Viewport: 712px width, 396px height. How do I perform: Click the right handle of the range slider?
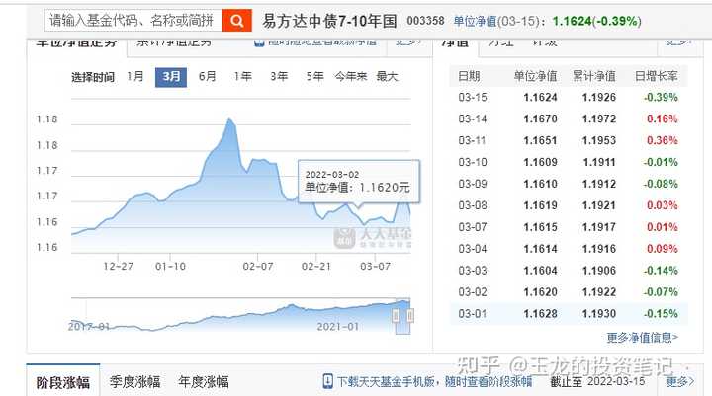(410, 315)
